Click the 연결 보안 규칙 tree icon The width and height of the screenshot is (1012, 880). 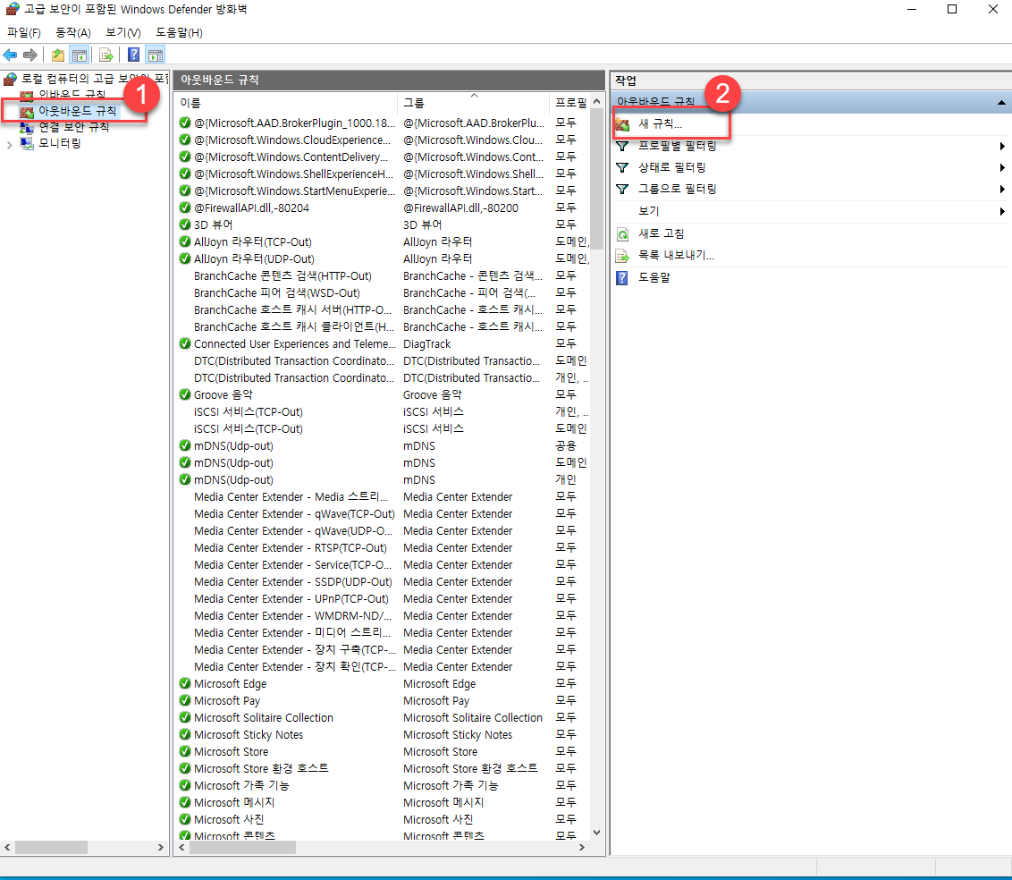coord(27,127)
